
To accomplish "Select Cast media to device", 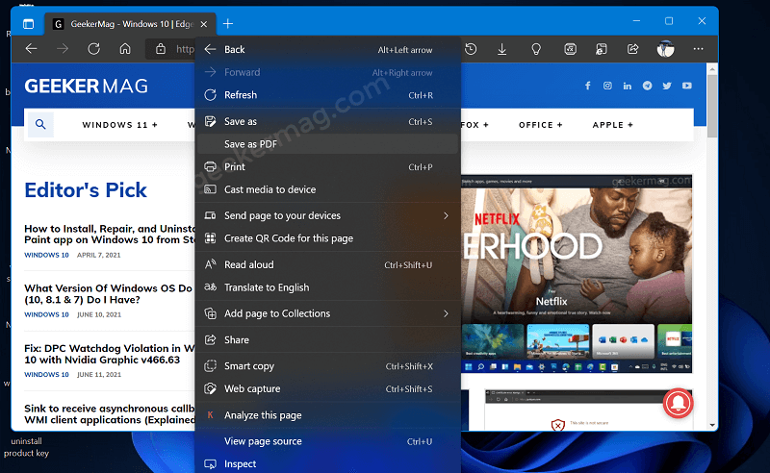I will tap(327, 189).
